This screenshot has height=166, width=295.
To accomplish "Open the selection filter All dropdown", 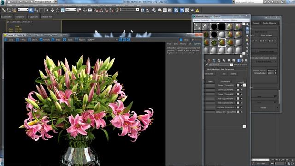I will [x=23, y=10].
